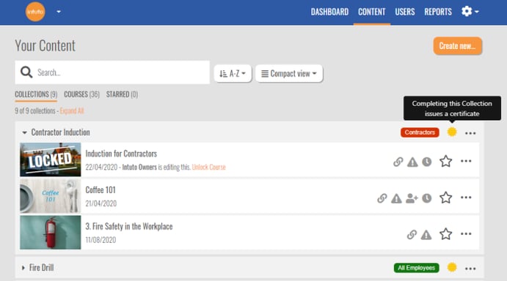This screenshot has width=507, height=281.
Task: Open the Compact view dropdown
Action: (289, 74)
